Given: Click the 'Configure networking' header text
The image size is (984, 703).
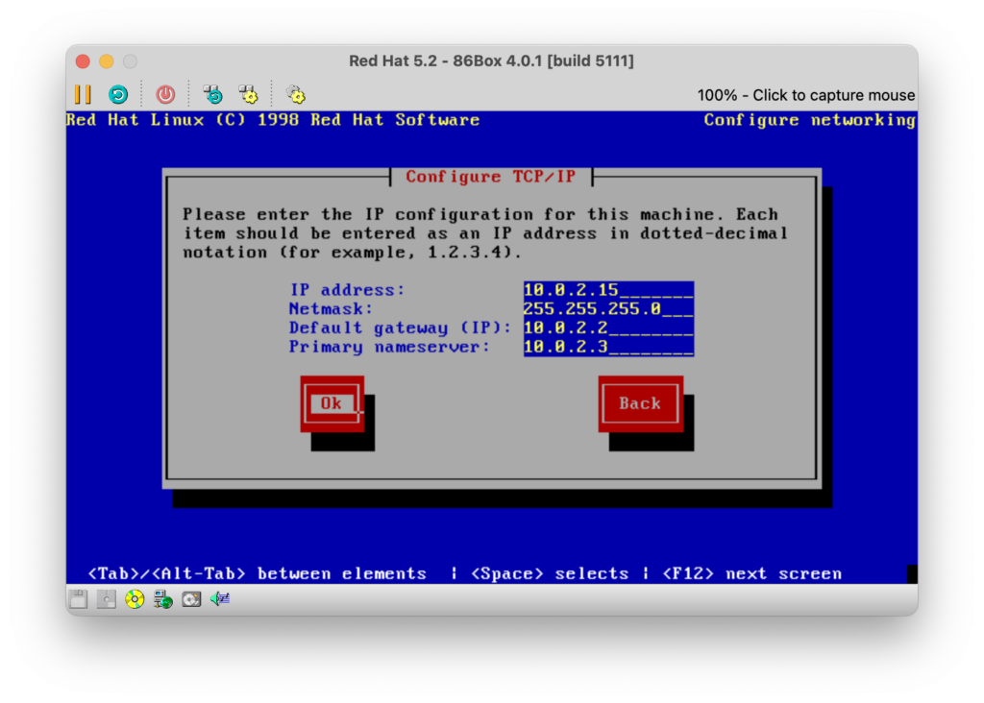Looking at the screenshot, I should (809, 120).
